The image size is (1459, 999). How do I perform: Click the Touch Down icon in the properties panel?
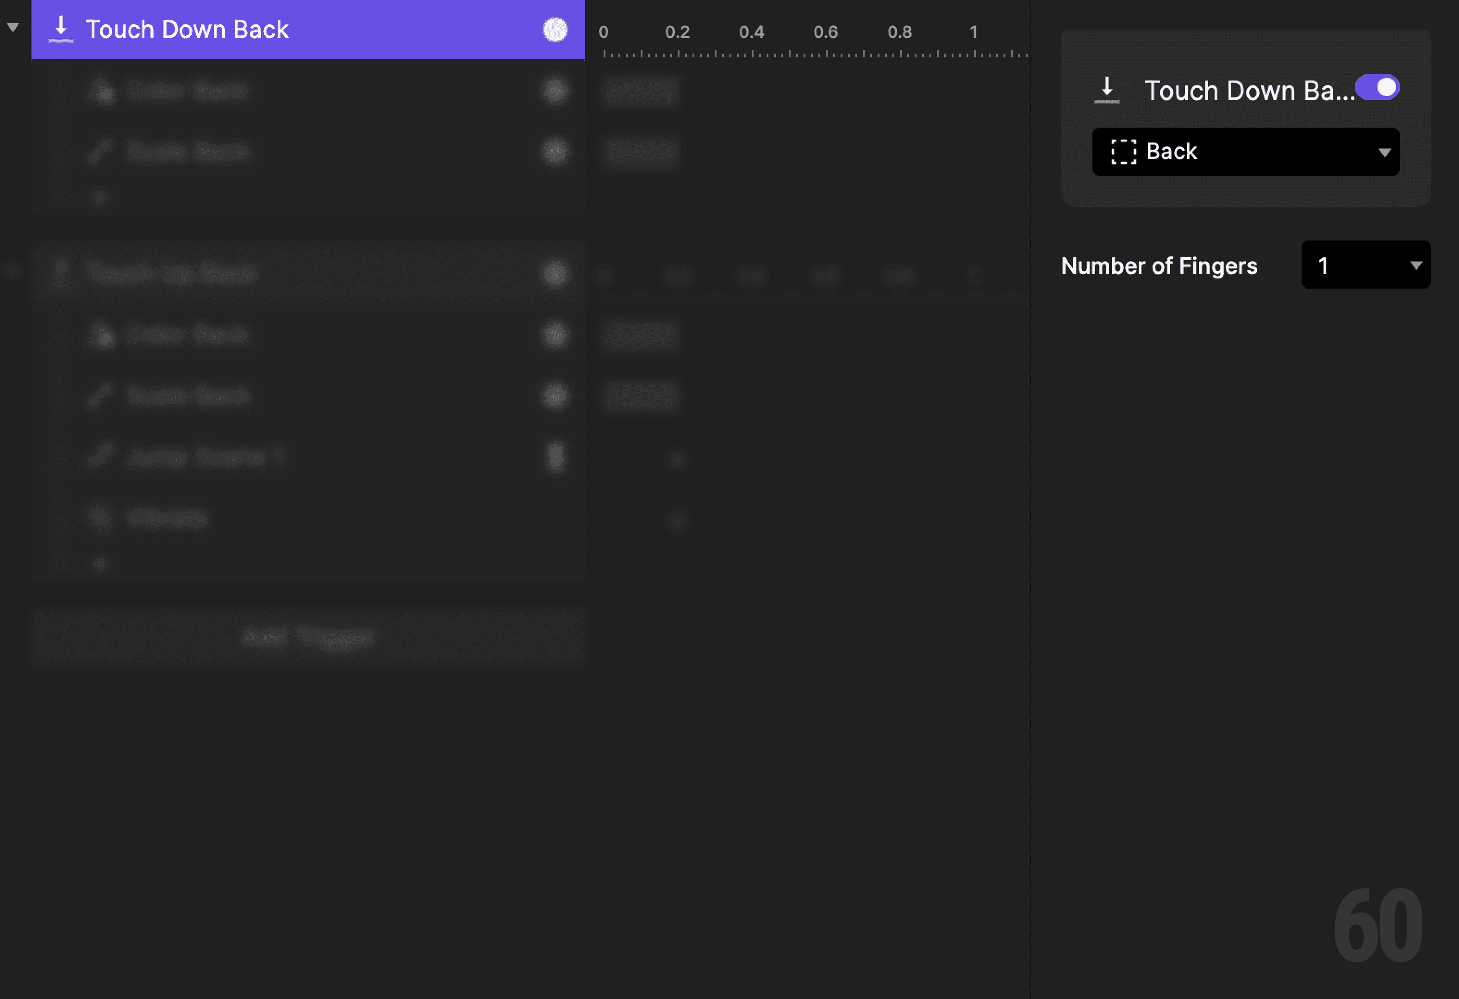(x=1107, y=89)
